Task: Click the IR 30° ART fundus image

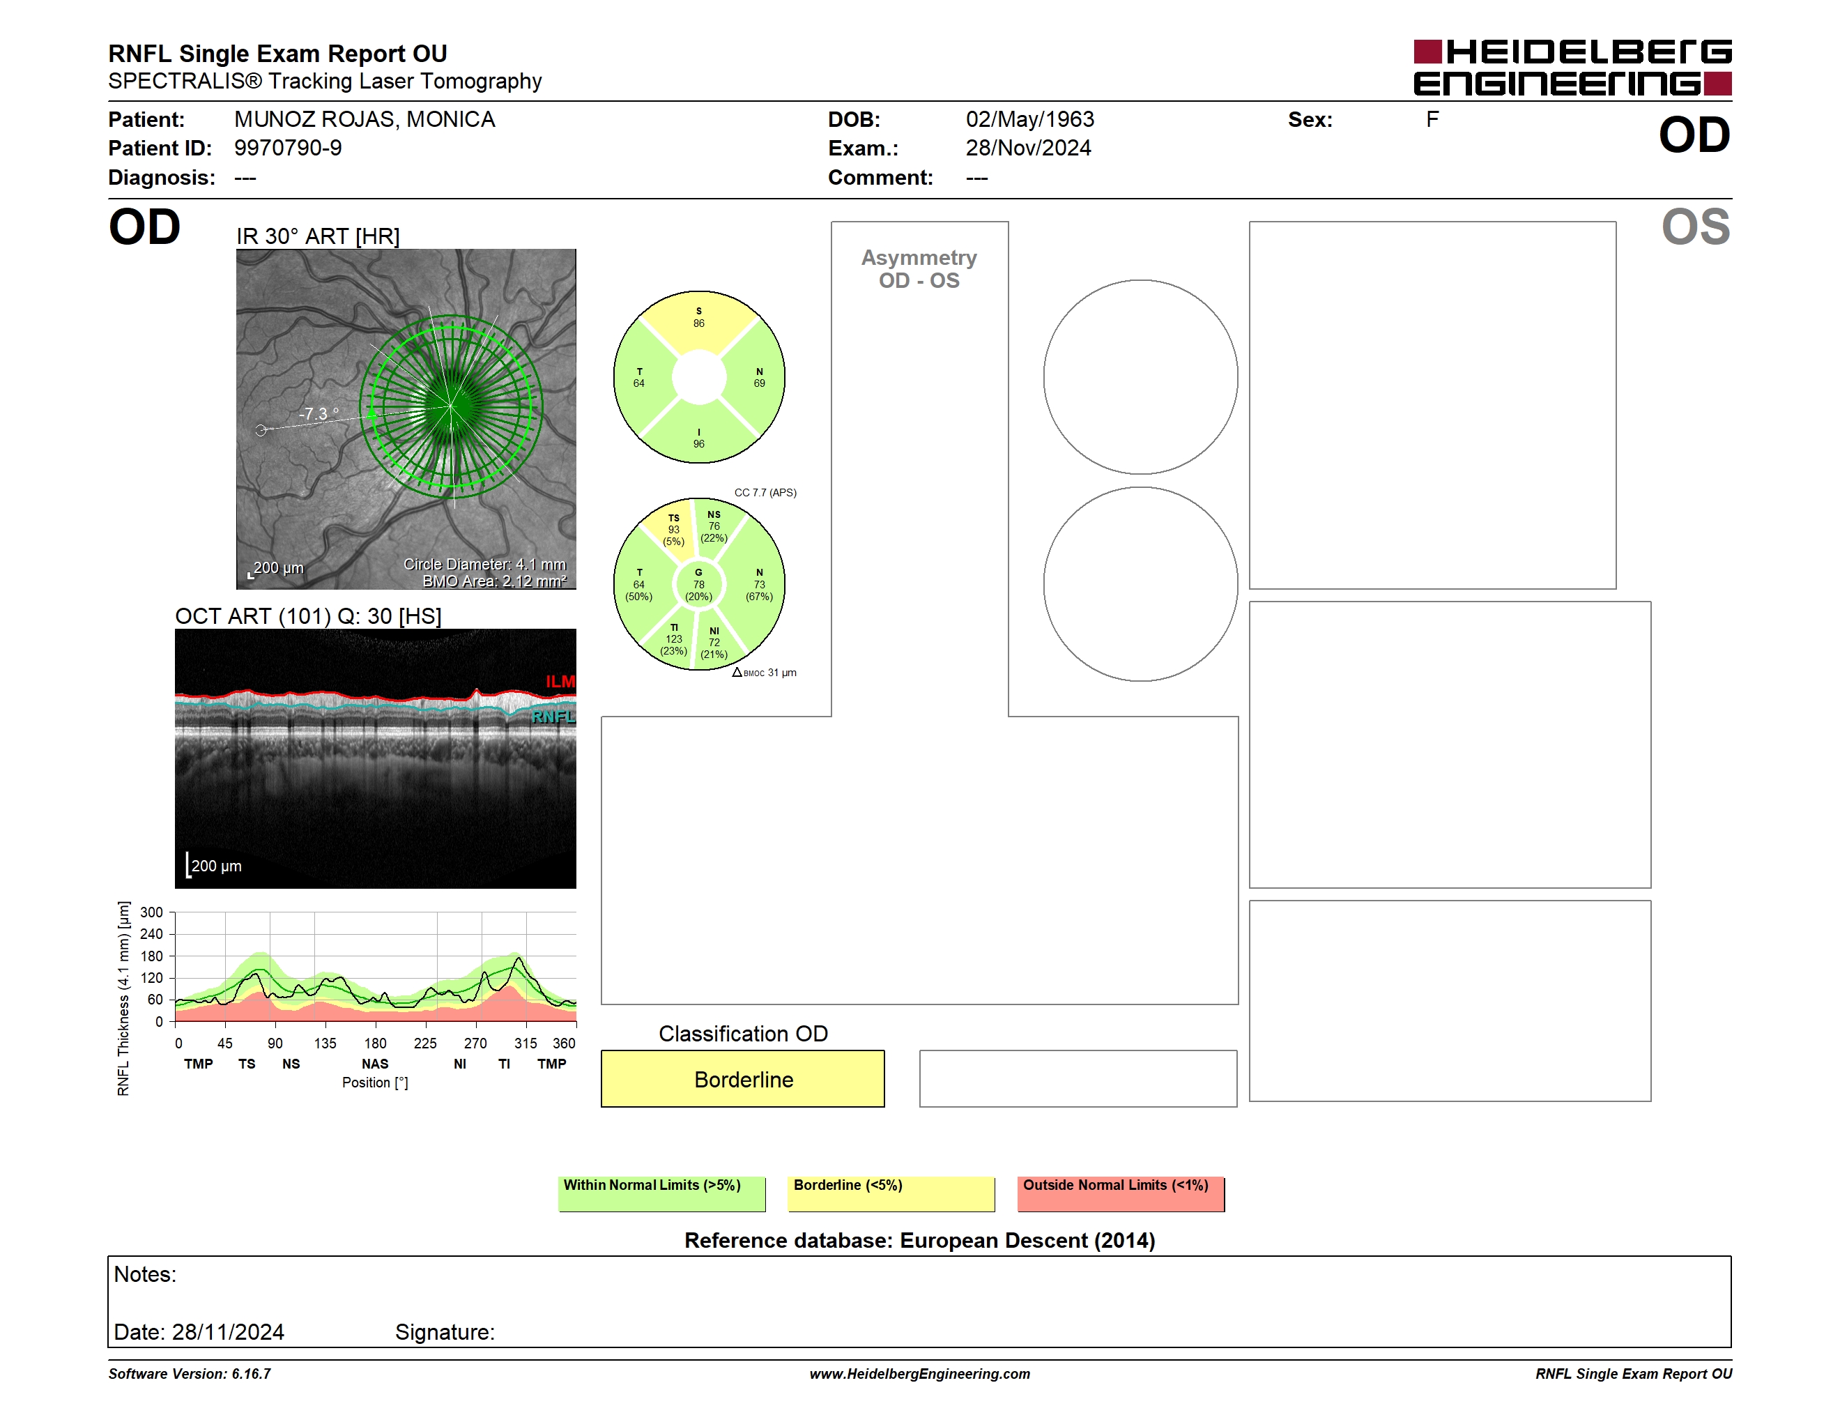Action: (406, 419)
